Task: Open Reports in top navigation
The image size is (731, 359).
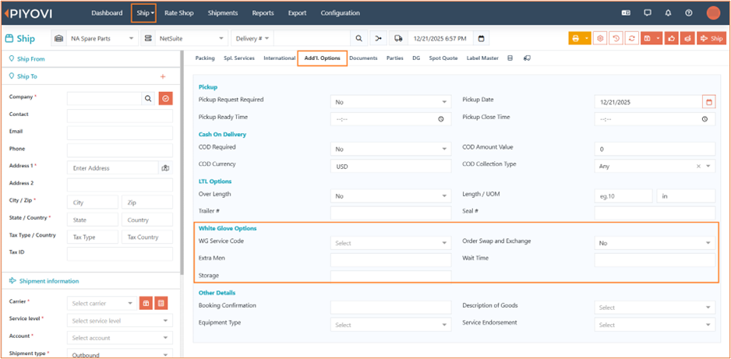Action: (x=263, y=13)
